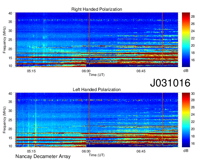Image resolution: width=198 pixels, height=160 pixels.
Task: Click the top plot's dB color bar
Action: (186, 40)
